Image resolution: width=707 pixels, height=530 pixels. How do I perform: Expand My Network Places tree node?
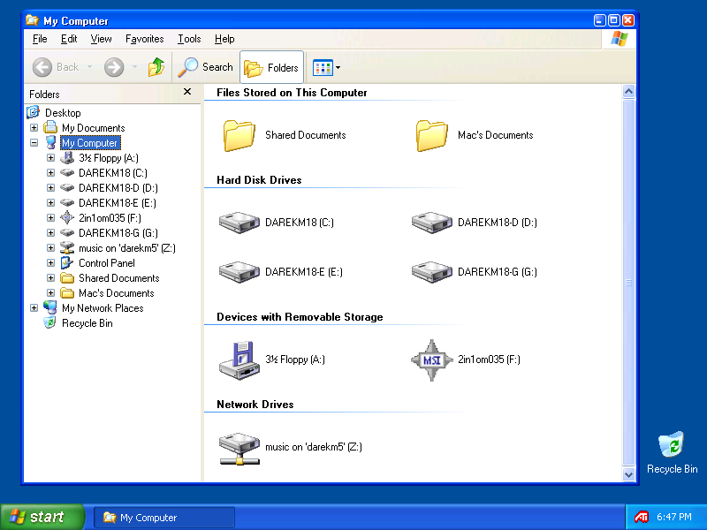click(34, 307)
